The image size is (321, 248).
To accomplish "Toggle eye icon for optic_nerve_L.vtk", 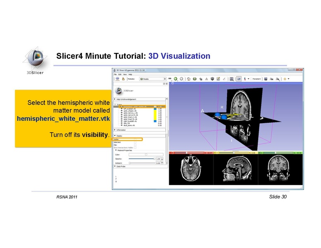I will tap(122, 113).
